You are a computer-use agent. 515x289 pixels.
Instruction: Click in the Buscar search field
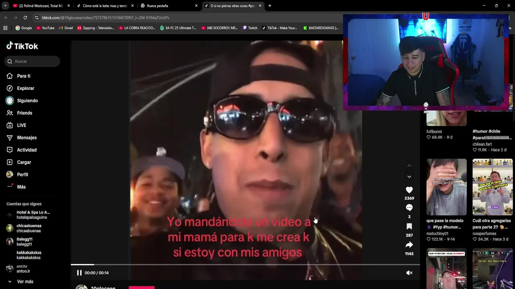coord(33,61)
